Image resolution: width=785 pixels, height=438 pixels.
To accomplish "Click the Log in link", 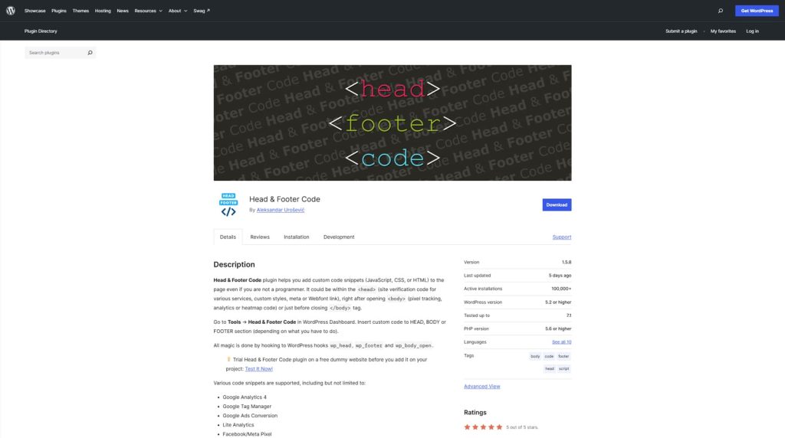I will [752, 31].
